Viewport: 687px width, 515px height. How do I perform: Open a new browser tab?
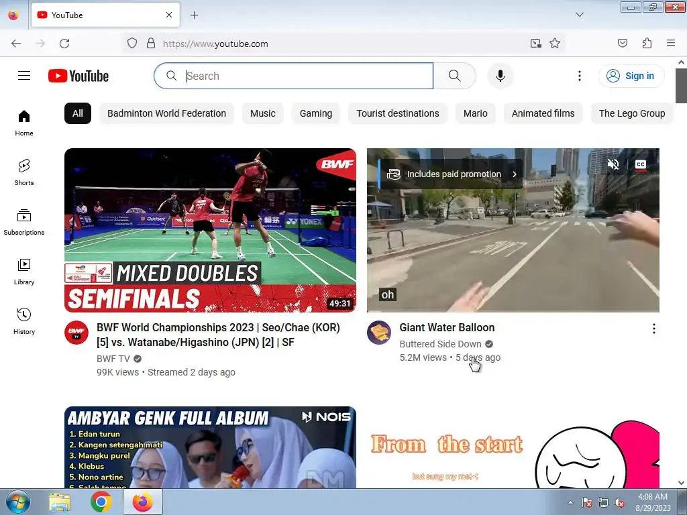194,15
